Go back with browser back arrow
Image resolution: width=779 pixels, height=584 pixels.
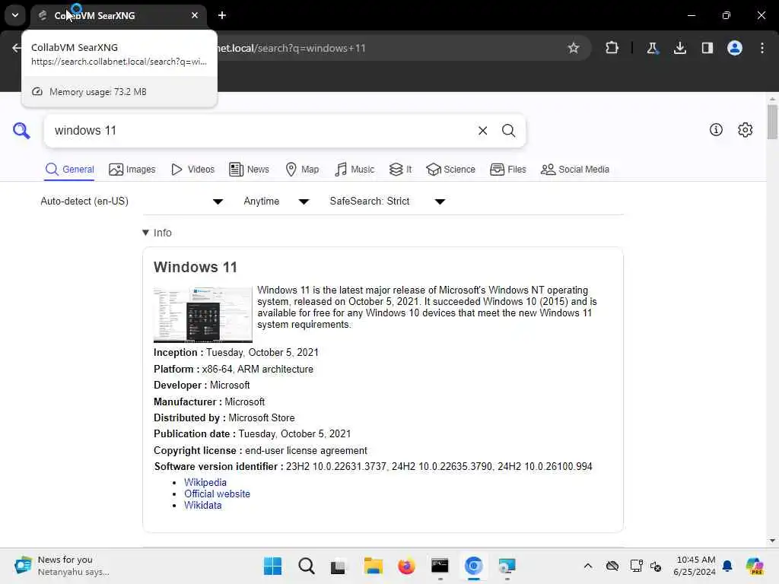click(16, 48)
